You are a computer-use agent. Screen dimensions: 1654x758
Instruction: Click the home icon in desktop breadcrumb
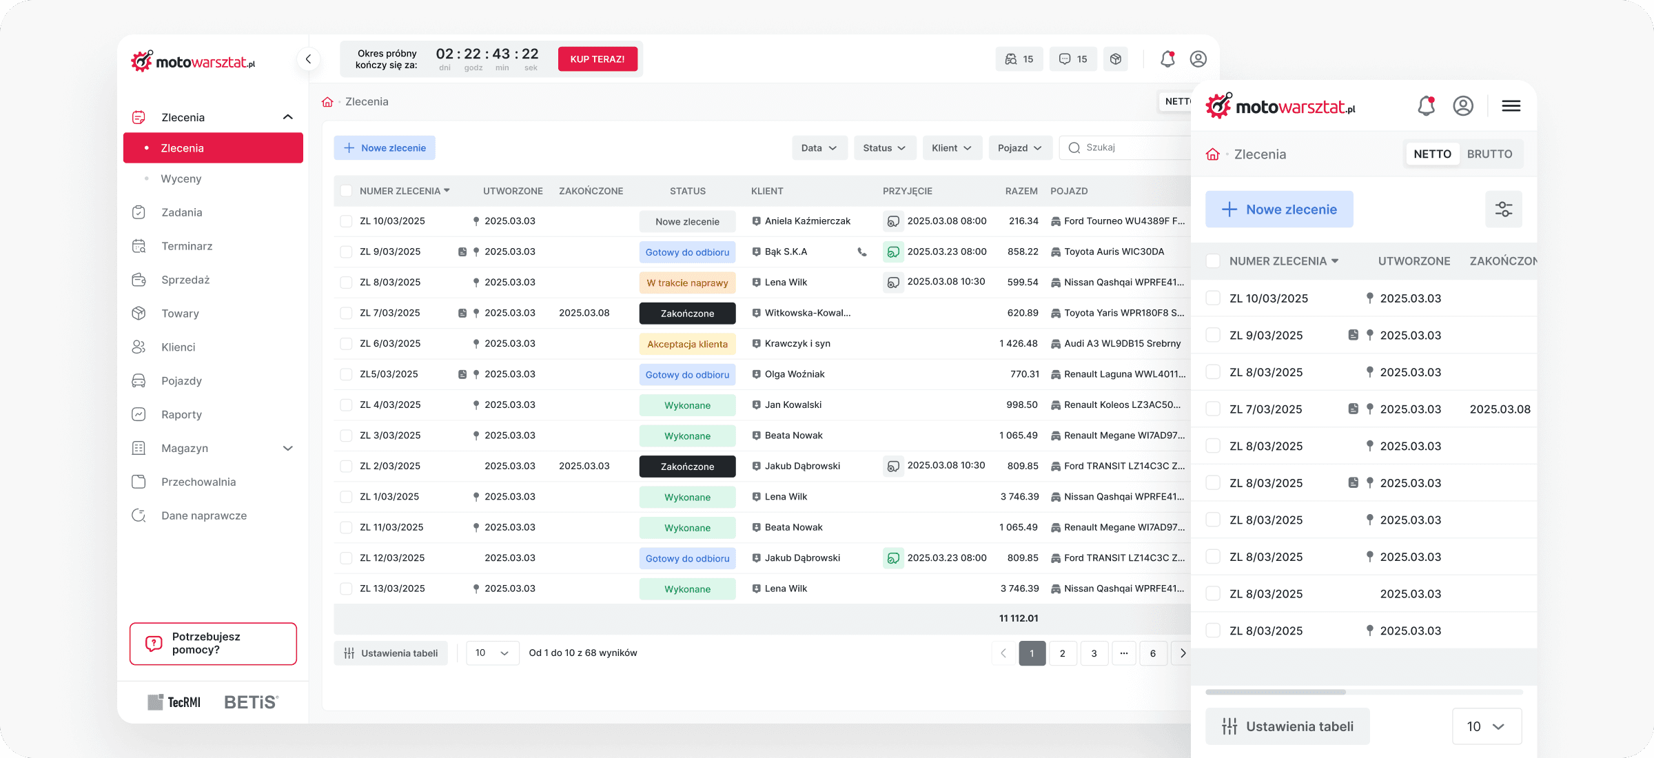tap(327, 102)
